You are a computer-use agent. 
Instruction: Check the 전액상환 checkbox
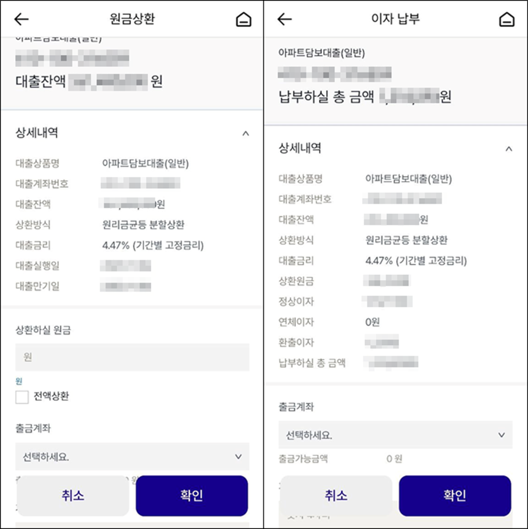click(22, 397)
